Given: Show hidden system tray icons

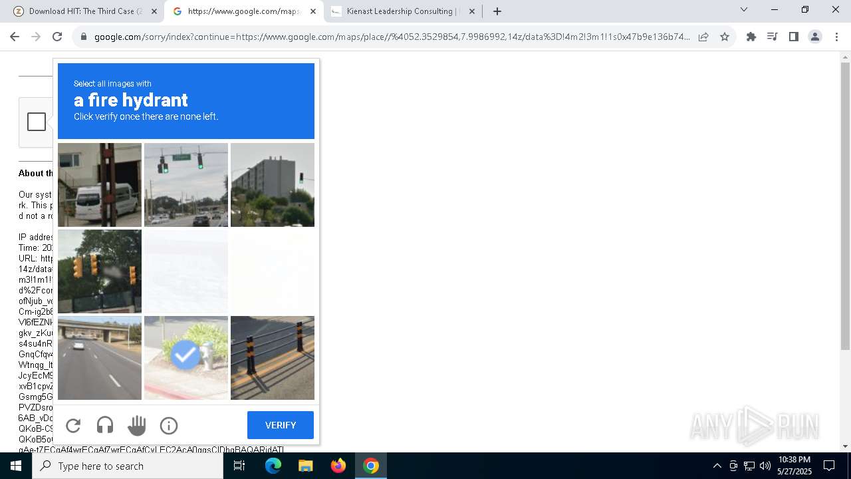Looking at the screenshot, I should (x=717, y=466).
